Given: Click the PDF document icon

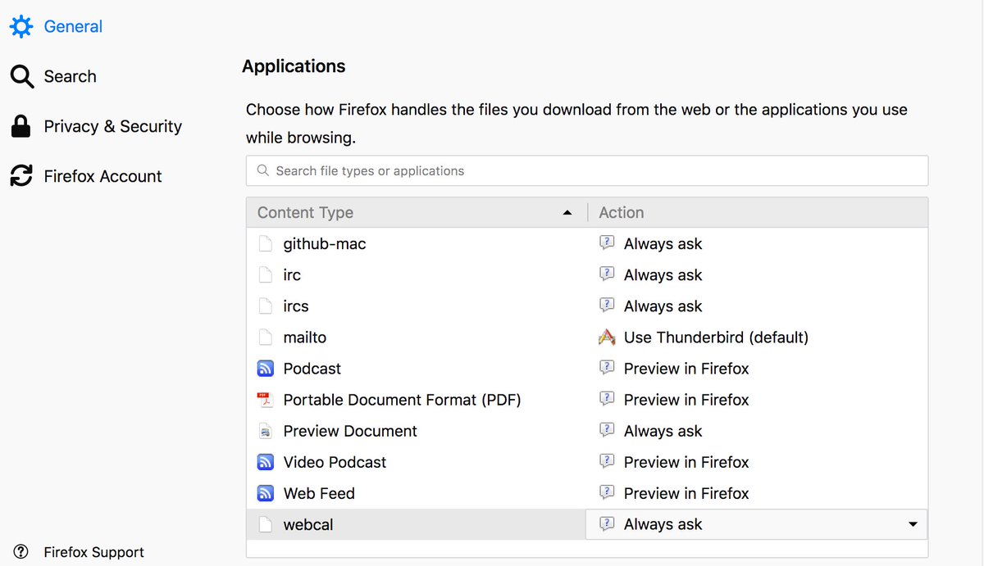Looking at the screenshot, I should click(x=265, y=400).
